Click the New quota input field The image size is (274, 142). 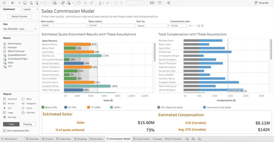(x=64, y=26)
